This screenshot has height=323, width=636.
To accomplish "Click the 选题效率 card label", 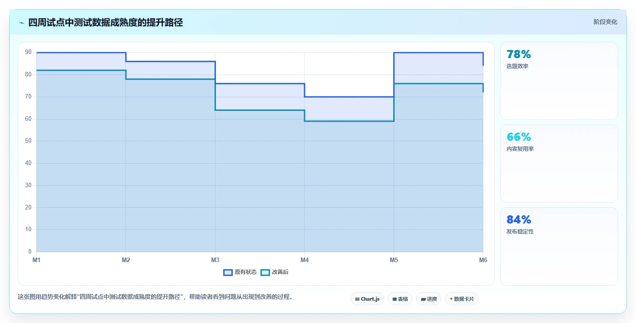I will tap(517, 66).
